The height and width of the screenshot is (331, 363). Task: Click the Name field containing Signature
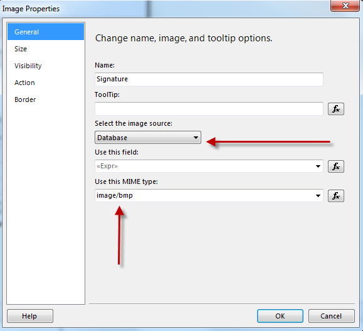pyautogui.click(x=209, y=79)
